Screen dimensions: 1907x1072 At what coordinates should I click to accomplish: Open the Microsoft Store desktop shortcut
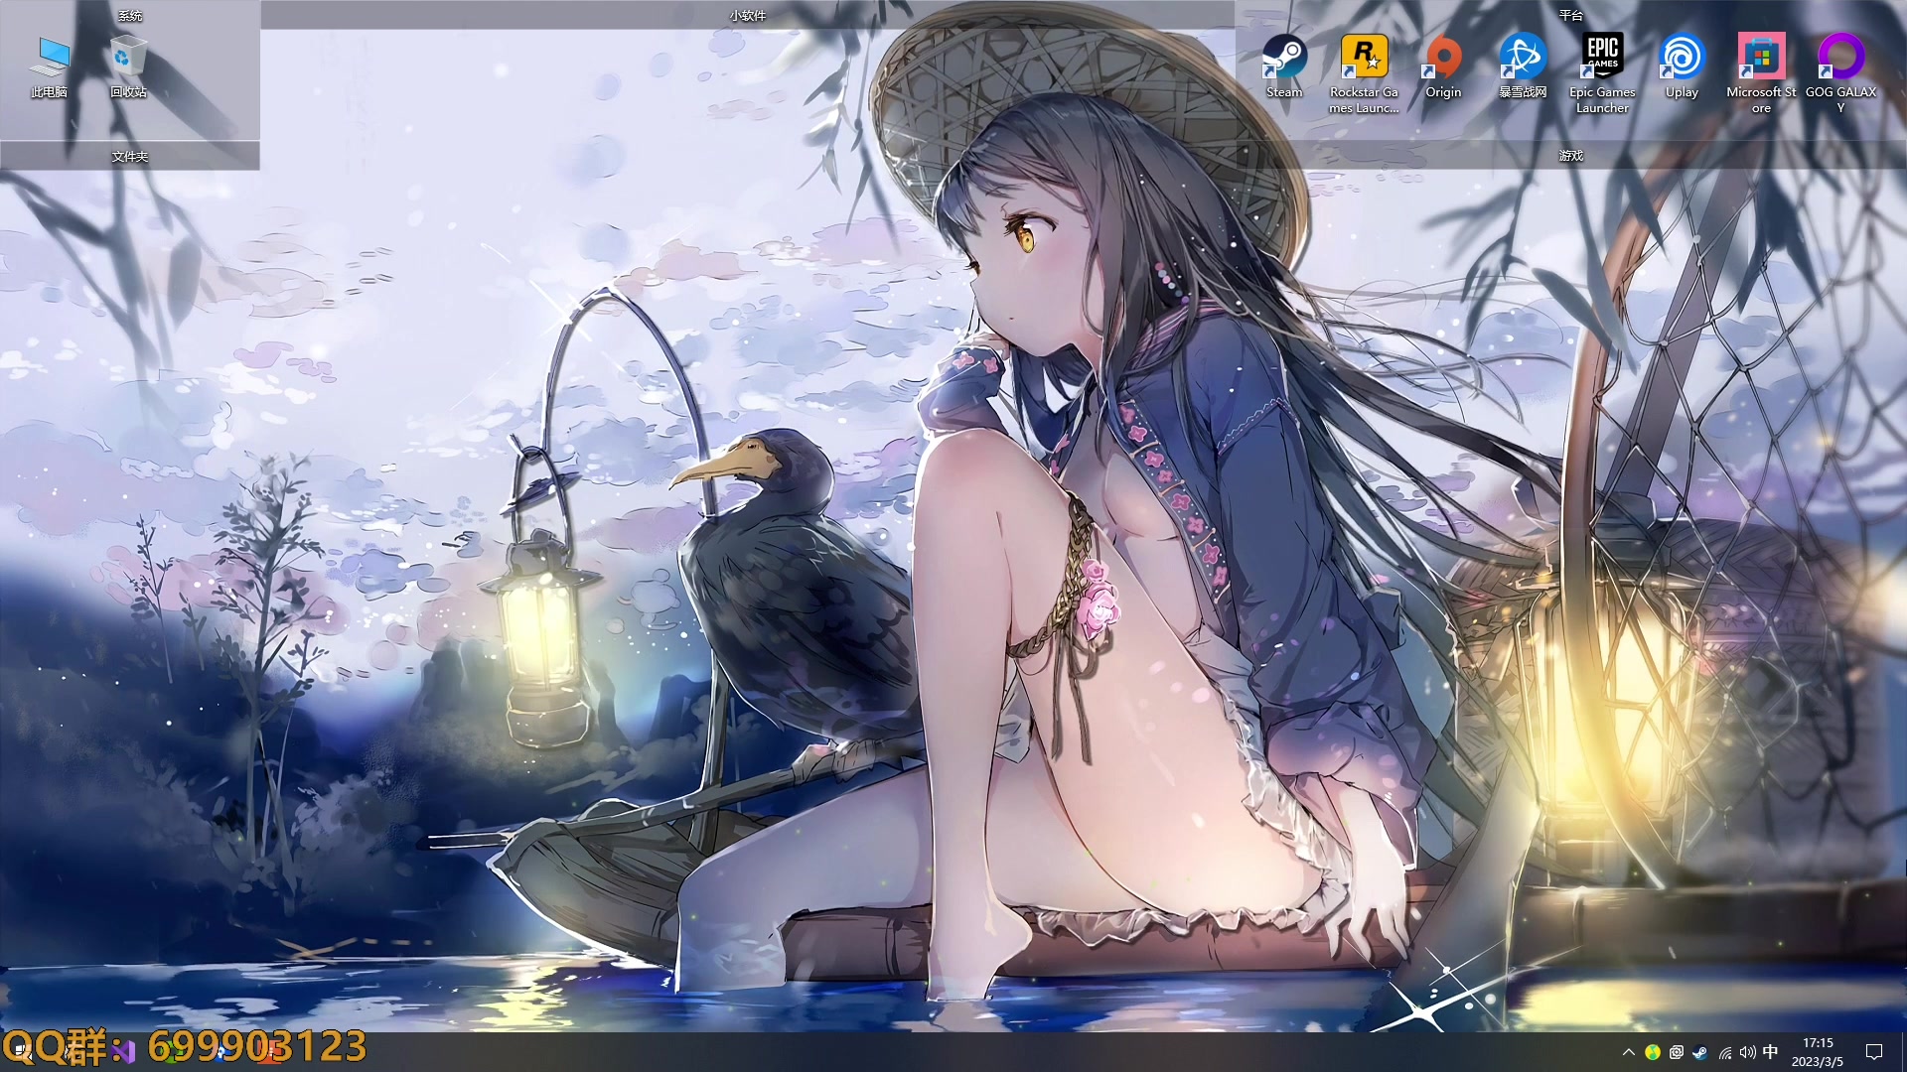[x=1761, y=58]
